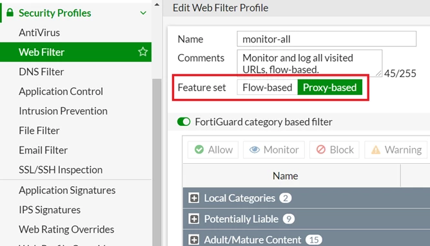The height and width of the screenshot is (246, 430).
Task: Open the AntiVirus page
Action: pyautogui.click(x=39, y=33)
